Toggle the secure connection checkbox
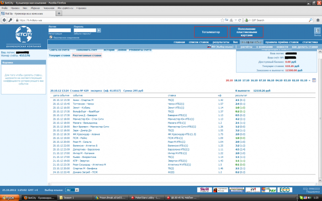This screenshot has height=201, width=322. tap(51, 37)
